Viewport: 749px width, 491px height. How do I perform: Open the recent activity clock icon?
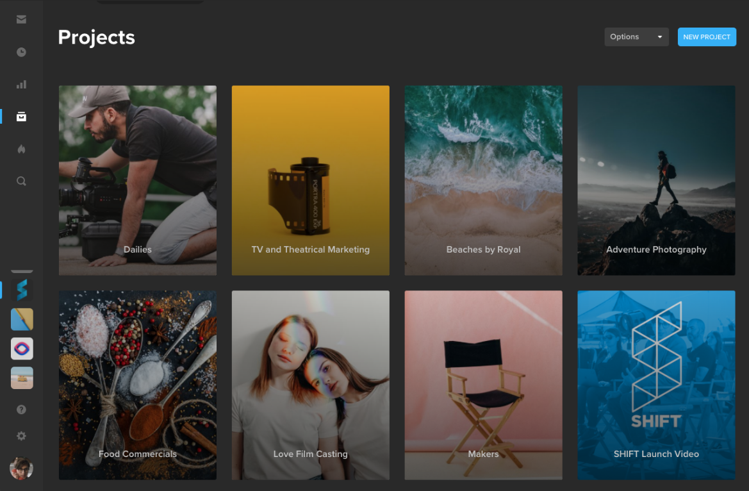coord(21,52)
